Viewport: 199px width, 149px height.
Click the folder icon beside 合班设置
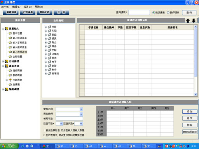pyautogui.click(x=10, y=57)
